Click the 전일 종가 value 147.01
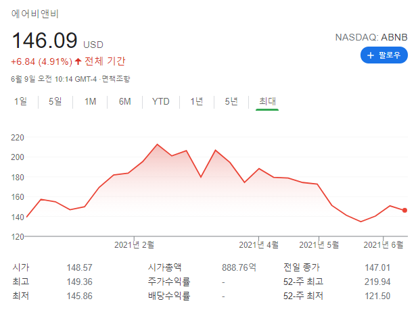The image size is (418, 314). coord(377,267)
